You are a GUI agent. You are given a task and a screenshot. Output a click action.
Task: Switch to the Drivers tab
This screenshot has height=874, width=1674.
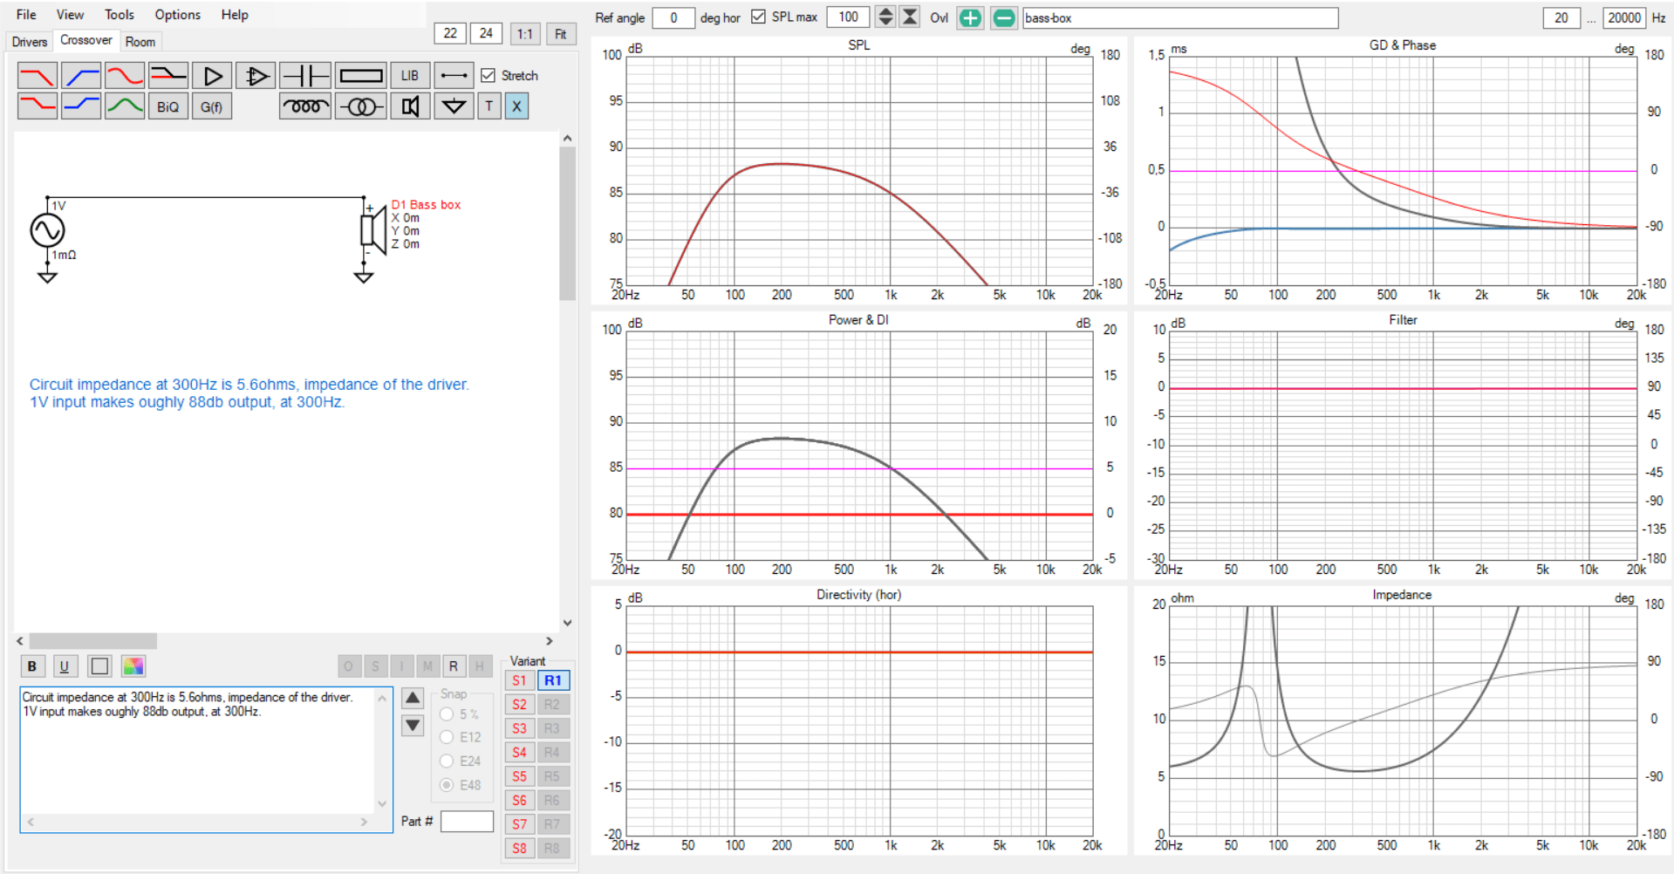[30, 42]
